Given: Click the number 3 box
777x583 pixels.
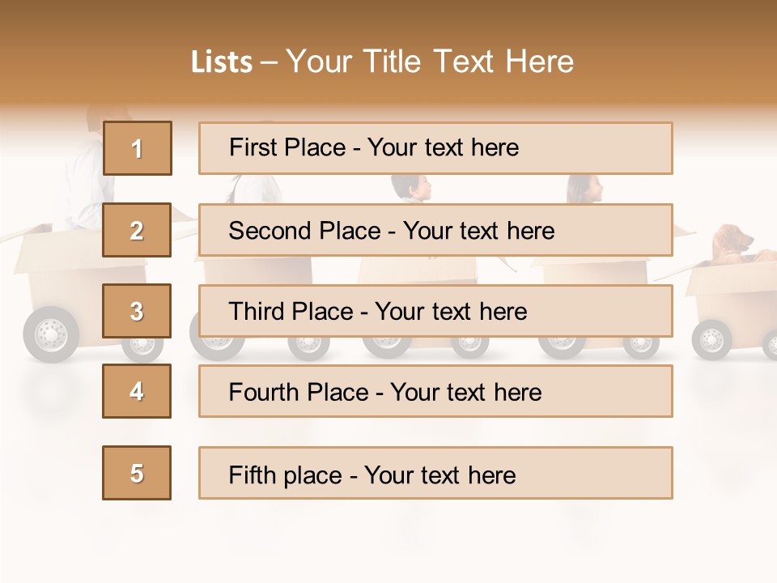Looking at the screenshot, I should [x=137, y=311].
